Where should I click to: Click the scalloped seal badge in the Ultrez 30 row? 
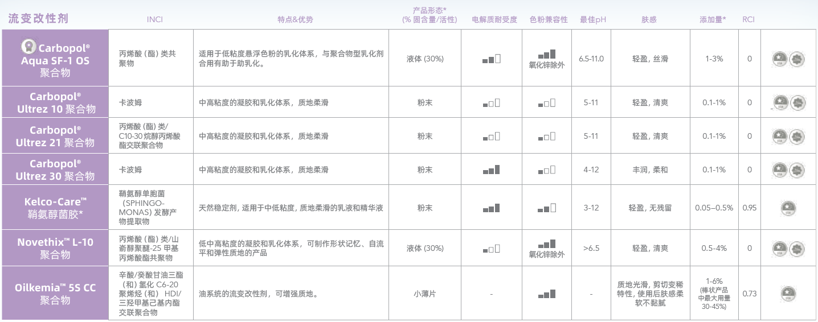pos(796,170)
